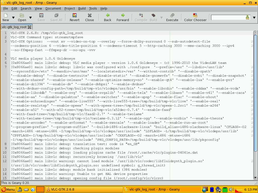Click the orange desktop pager square
Image resolution: width=258 pixels, height=193 pixels.
(x=40, y=189)
